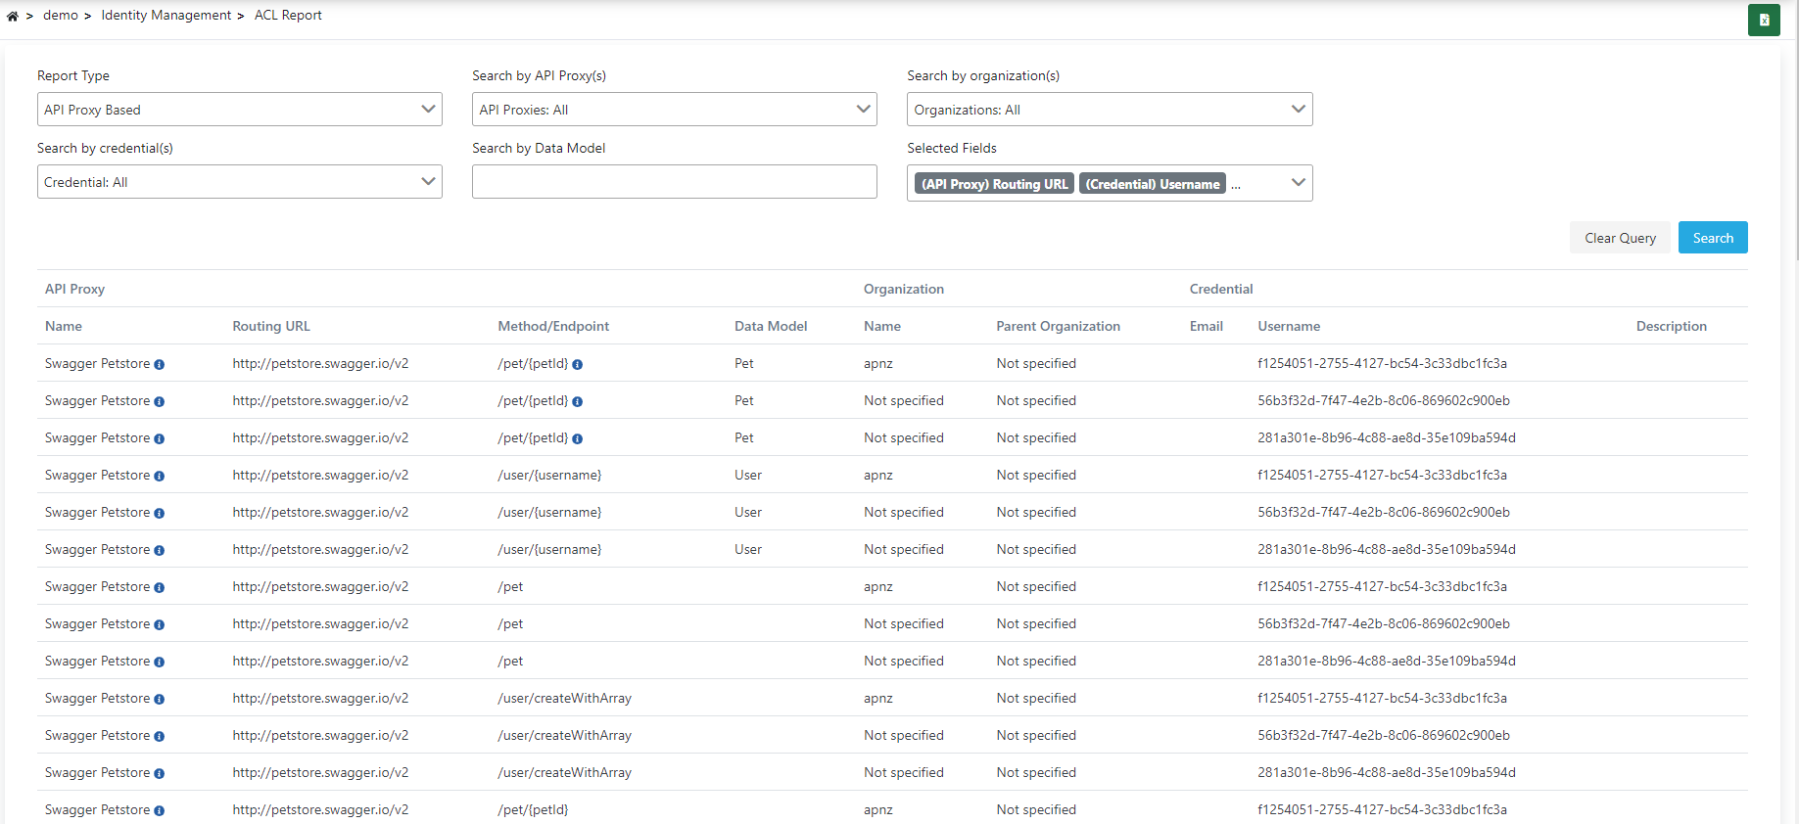Viewport: 1799px width, 824px height.
Task: Export report using green Excel icon
Action: 1763,20
